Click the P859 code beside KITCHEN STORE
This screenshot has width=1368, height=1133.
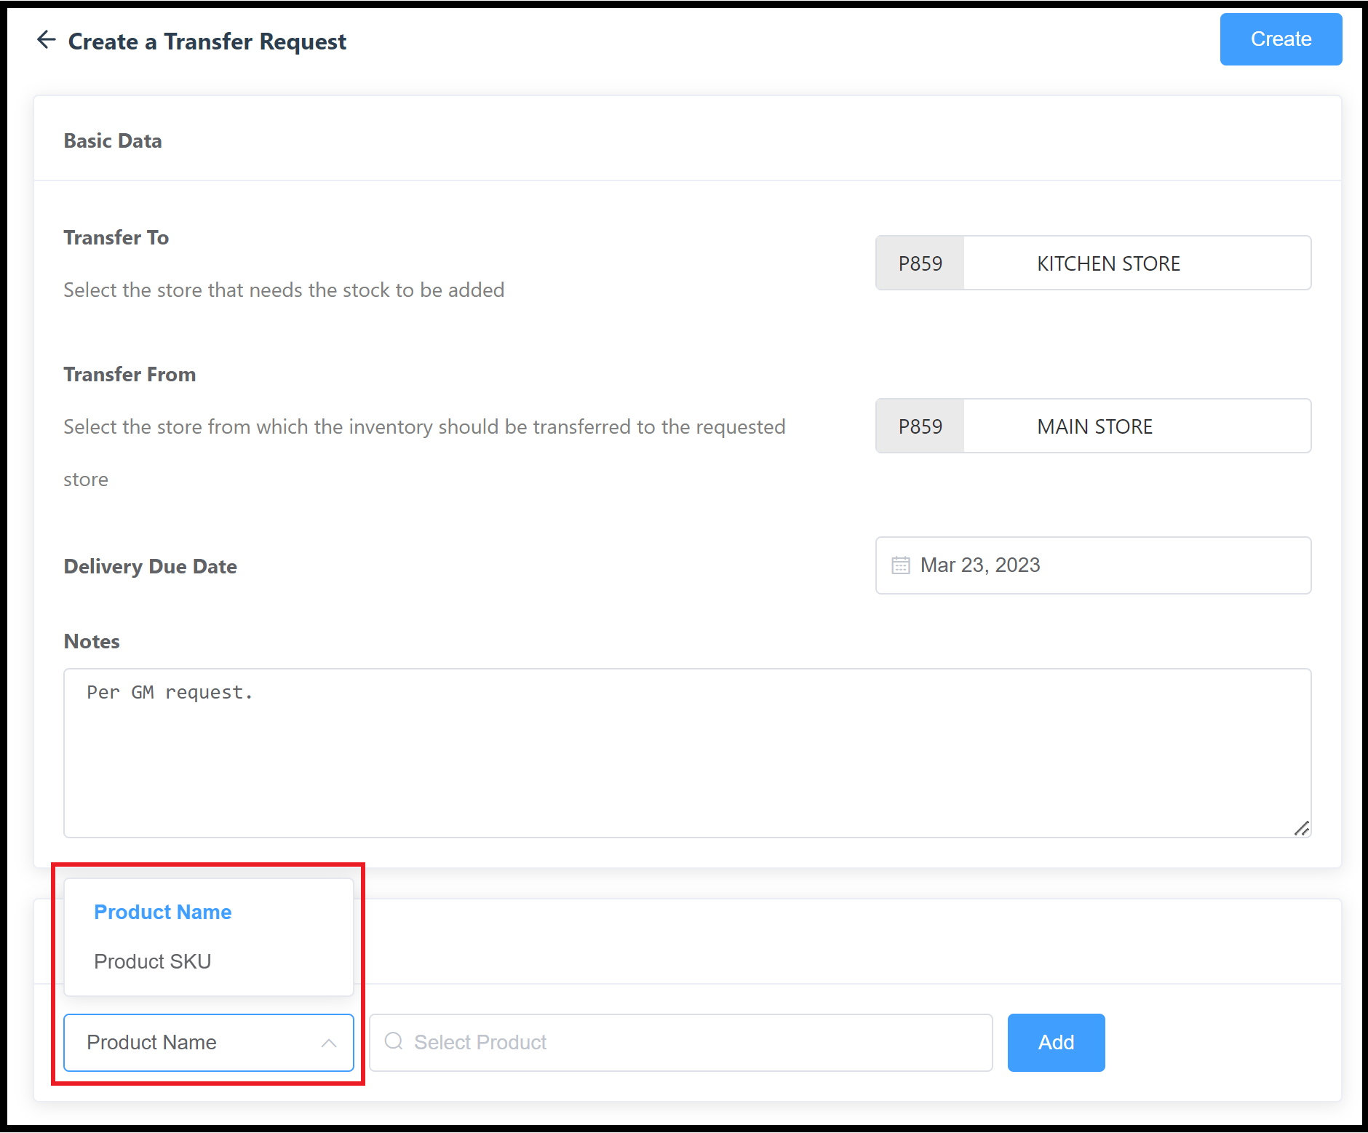point(919,263)
